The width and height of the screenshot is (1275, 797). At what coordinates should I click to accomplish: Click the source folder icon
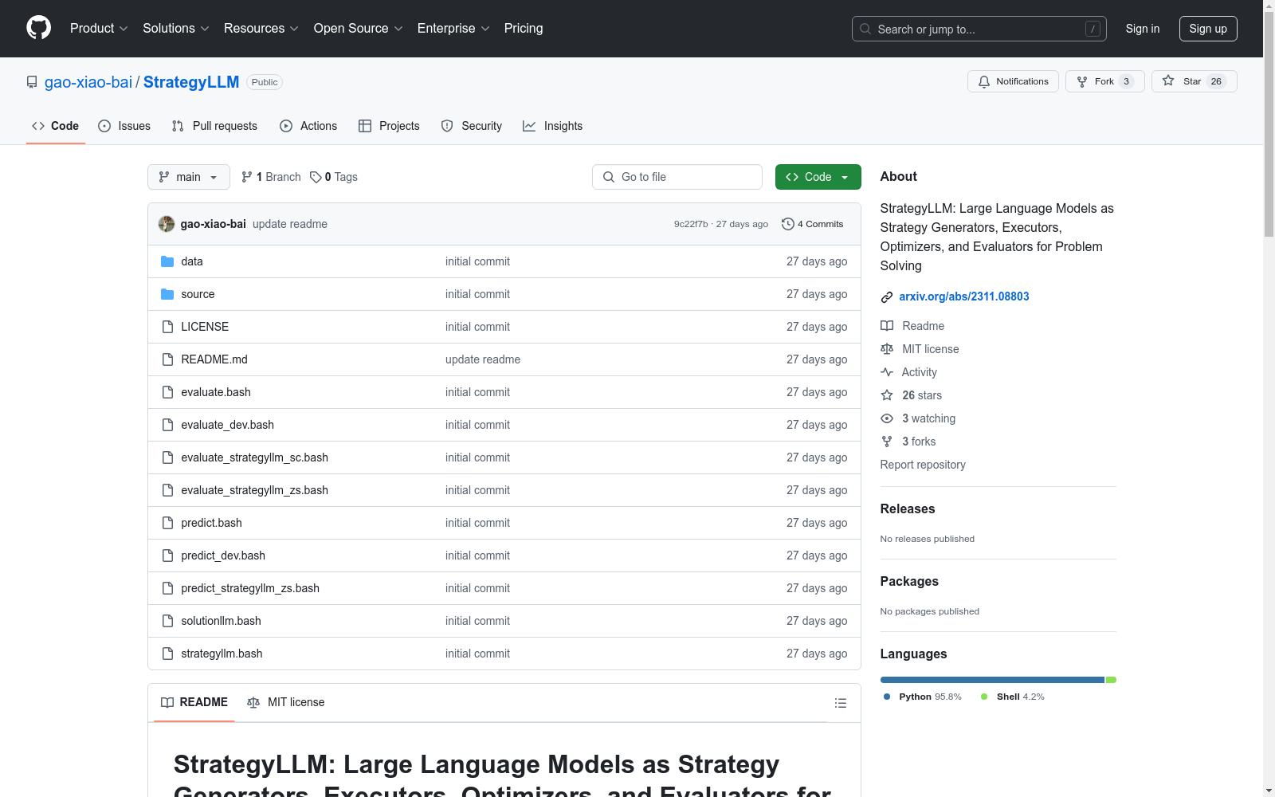click(167, 294)
